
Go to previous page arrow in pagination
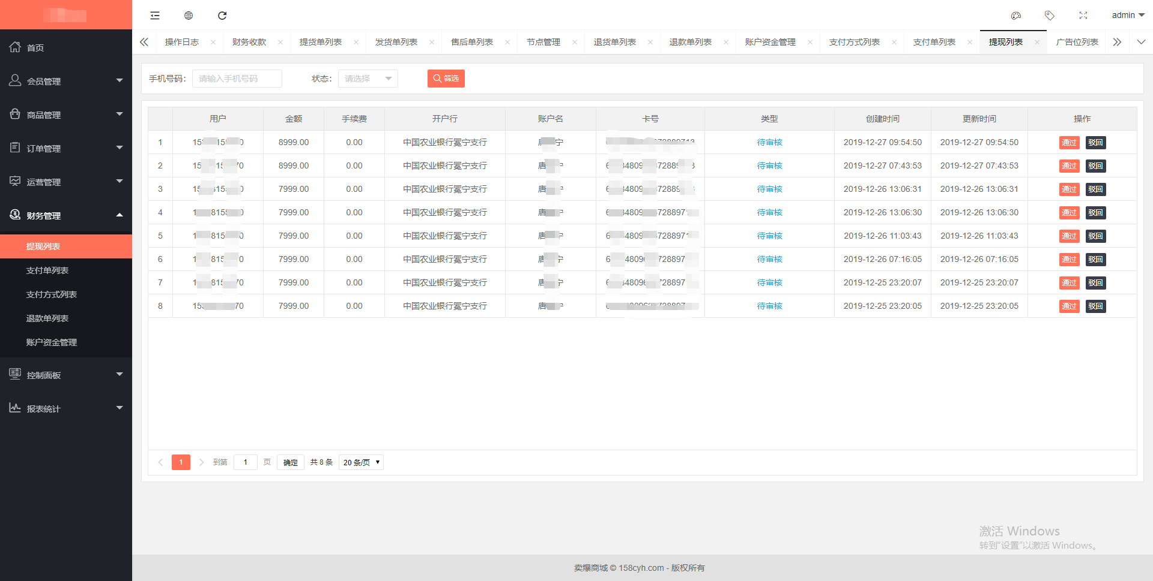click(160, 462)
